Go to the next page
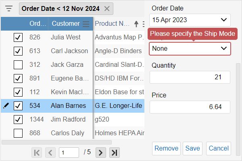The image size is (242, 161). click(x=101, y=152)
